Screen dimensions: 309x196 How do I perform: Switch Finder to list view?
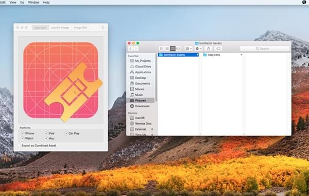pos(167,48)
